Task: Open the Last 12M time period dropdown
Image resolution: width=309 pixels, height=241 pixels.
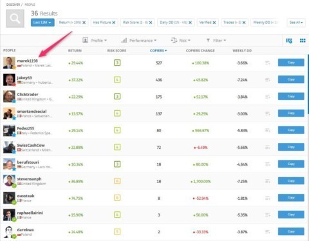Action: tap(42, 23)
